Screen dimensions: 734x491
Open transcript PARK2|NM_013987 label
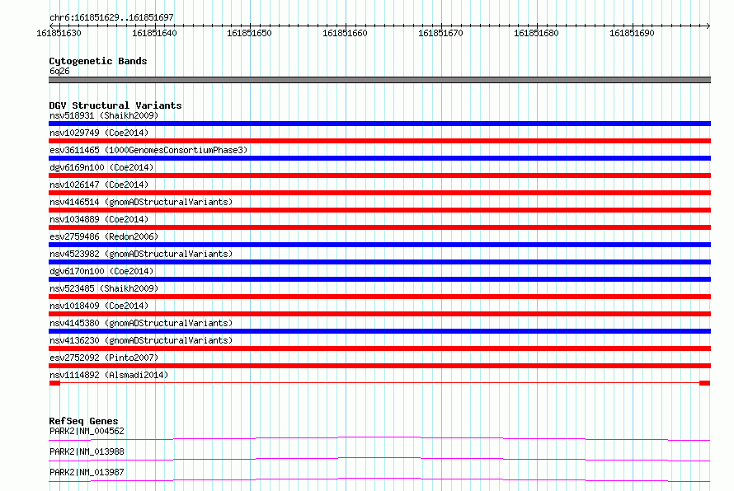(x=87, y=472)
